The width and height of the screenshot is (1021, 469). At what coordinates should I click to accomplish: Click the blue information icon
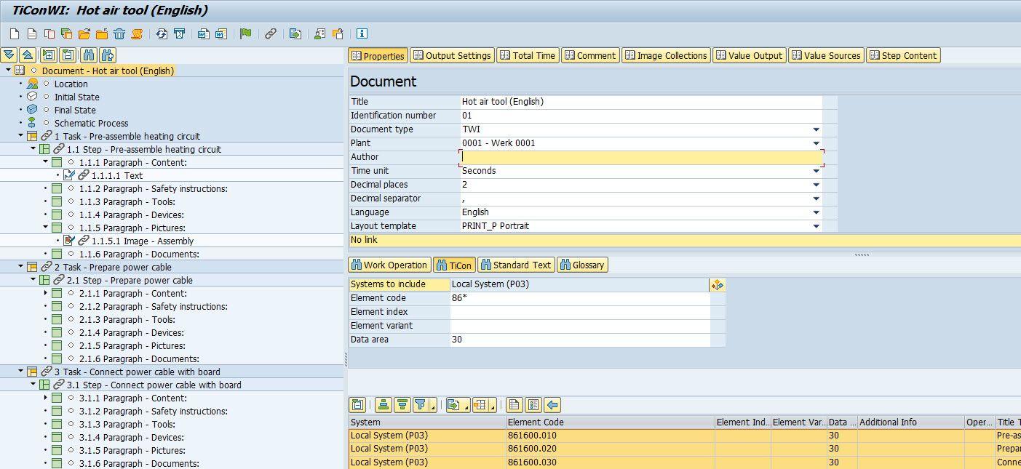[x=362, y=33]
